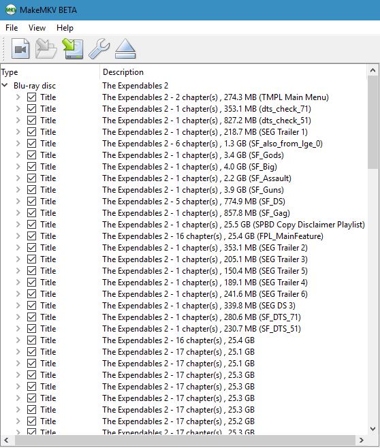This screenshot has height=448, width=380.
Task: Uncheck the SPBD Copy Disclaimer Playlist title
Action: click(32, 225)
